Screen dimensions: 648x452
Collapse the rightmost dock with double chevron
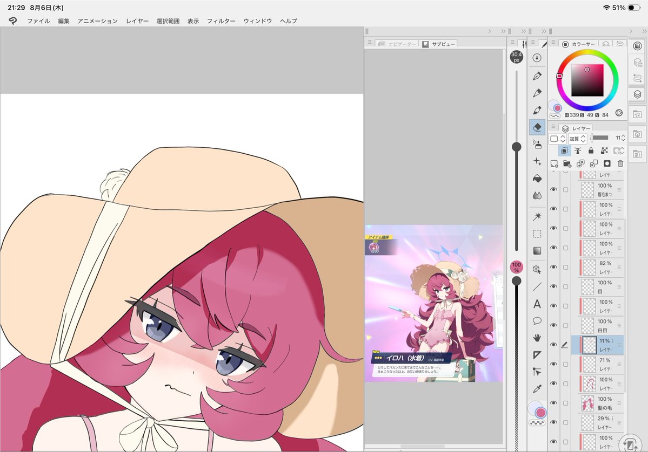[x=644, y=31]
